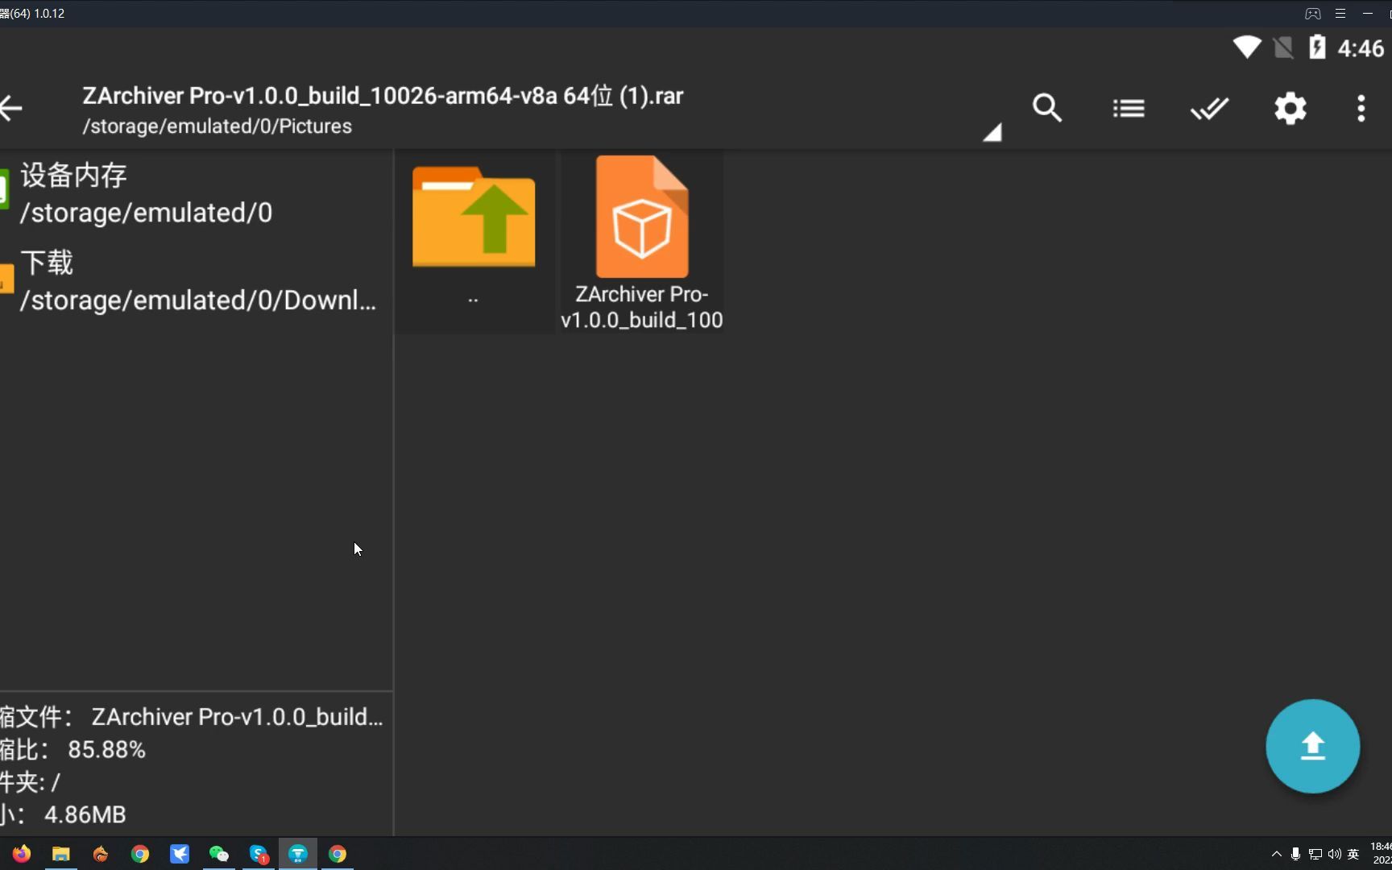Open first Chrome icon in taskbar
This screenshot has width=1392, height=870.
(x=140, y=854)
